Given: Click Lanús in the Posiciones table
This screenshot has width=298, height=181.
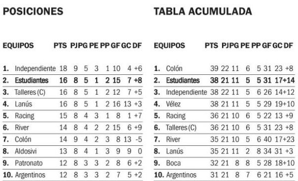Looking at the screenshot, I should pyautogui.click(x=23, y=104).
